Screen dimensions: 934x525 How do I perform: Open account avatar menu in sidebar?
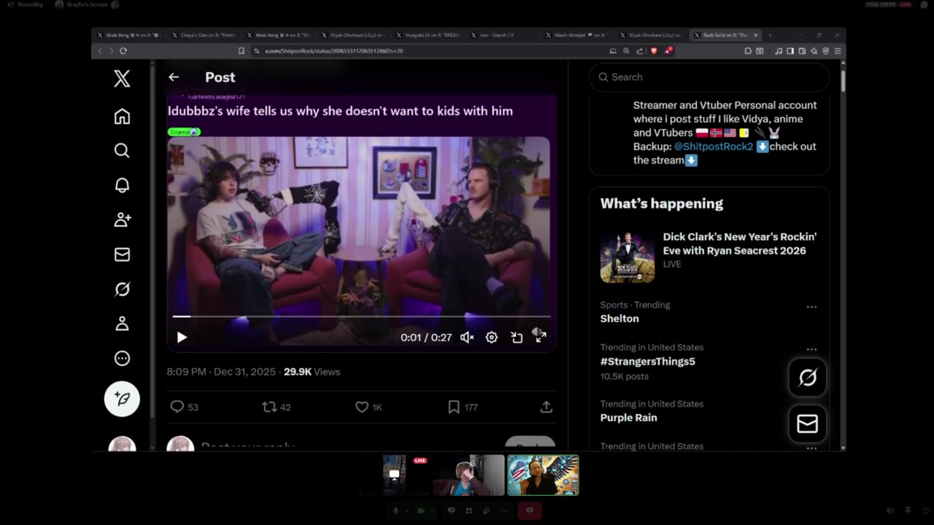tap(122, 444)
